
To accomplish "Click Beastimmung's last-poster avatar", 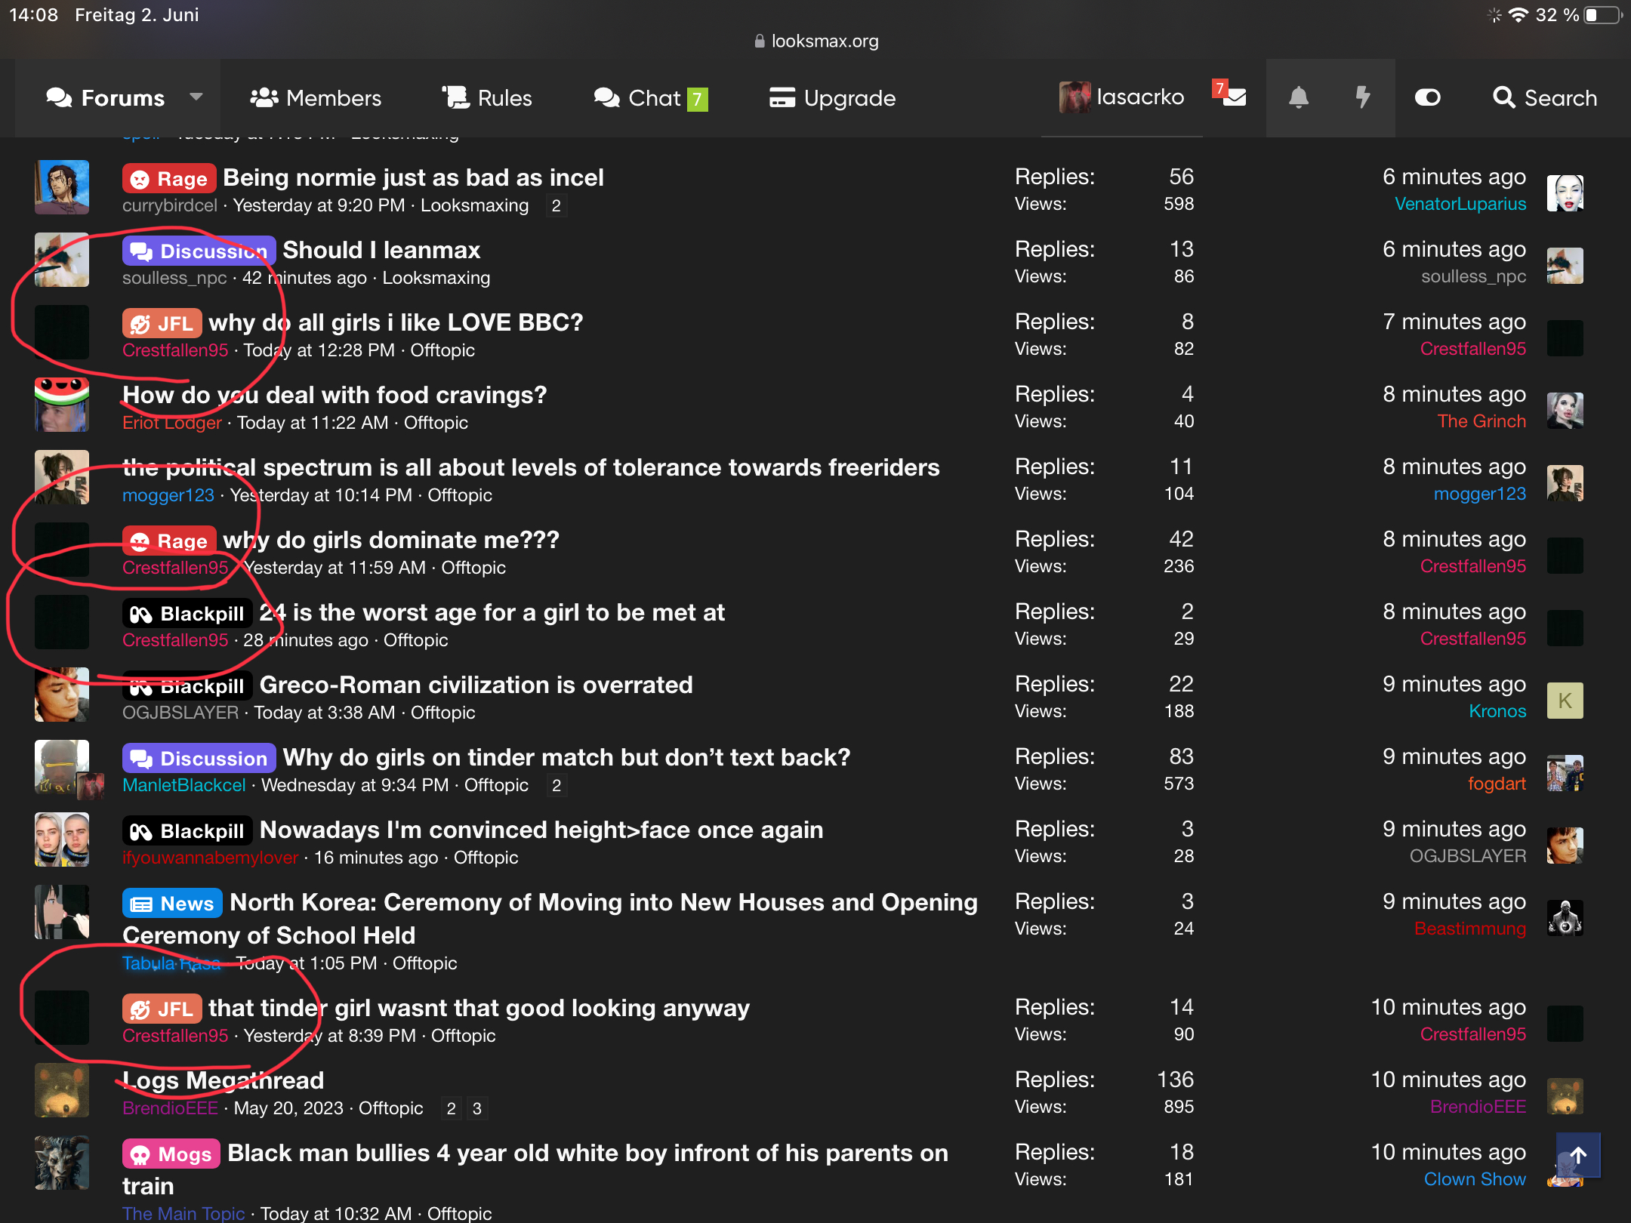I will coord(1565,918).
